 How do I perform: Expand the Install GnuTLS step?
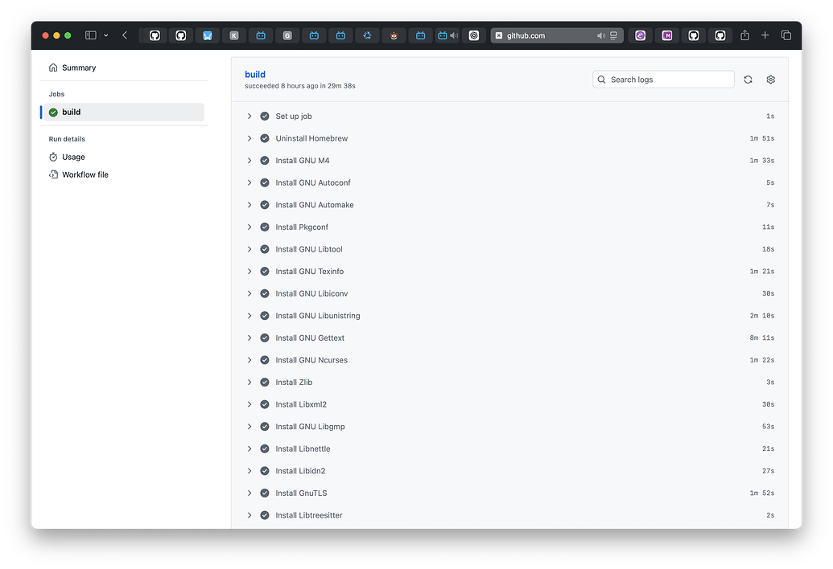click(249, 493)
